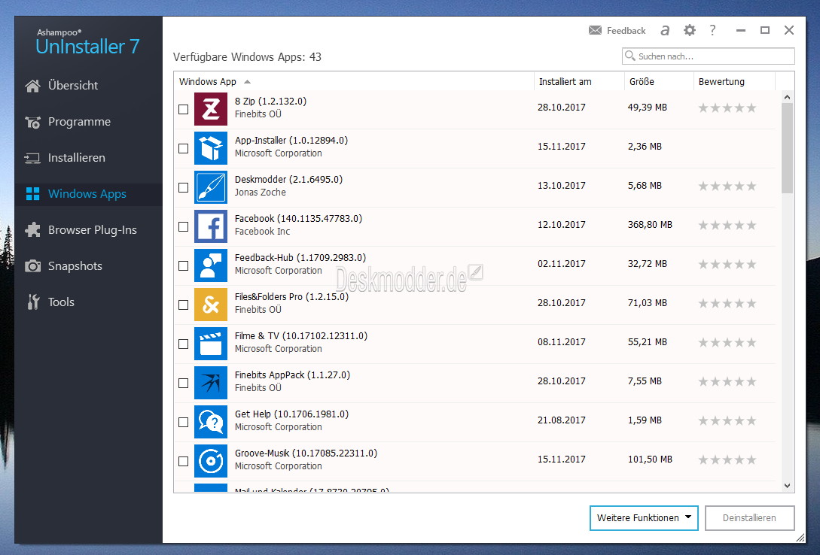Select the 13.10.2017 install date
820x555 pixels.
pos(561,186)
